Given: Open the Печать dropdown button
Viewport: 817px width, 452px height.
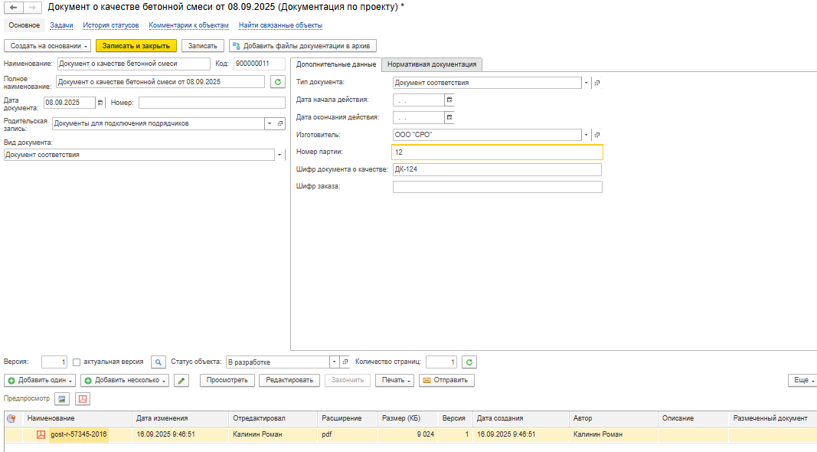Looking at the screenshot, I should 397,380.
